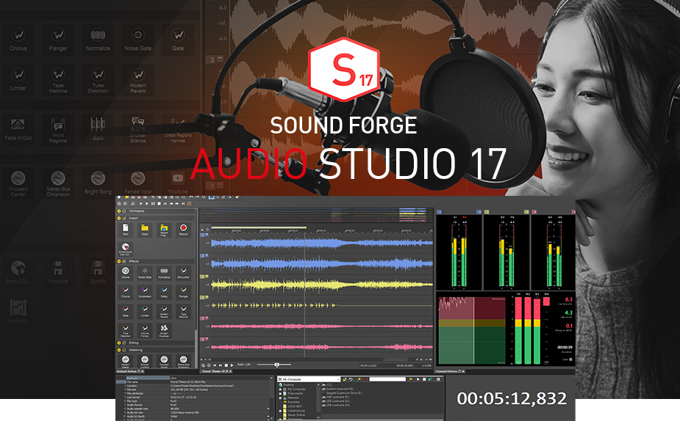Close the Travel Theme data window
Viewport: 680px width, 421px height.
coord(231,371)
